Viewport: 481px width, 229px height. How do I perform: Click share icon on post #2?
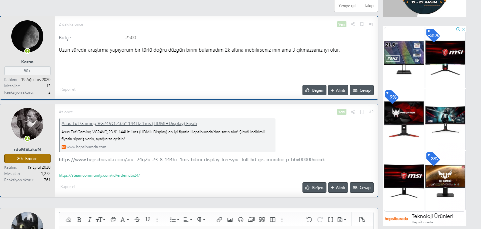click(353, 112)
